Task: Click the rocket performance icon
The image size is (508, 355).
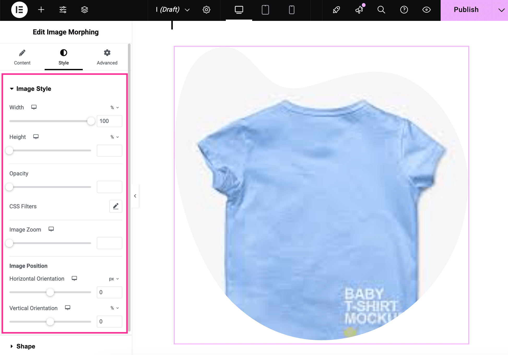Action: 336,10
